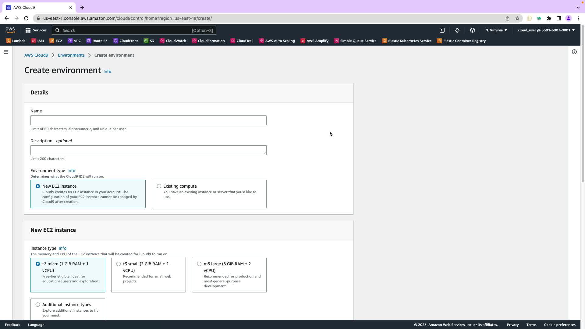Open the cloud_user account dropdown
This screenshot has height=329, width=585.
pos(546,30)
